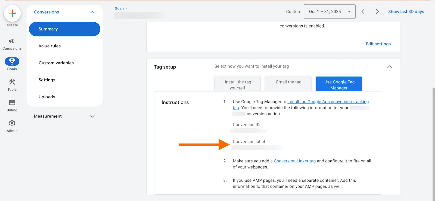Open Value rules page
435x201 pixels.
[x=50, y=46]
